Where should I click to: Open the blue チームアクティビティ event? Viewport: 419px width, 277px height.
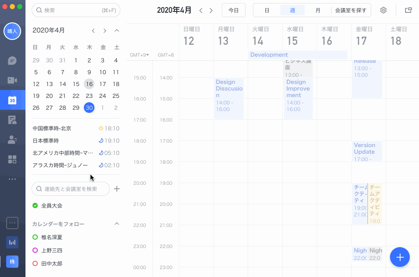[x=359, y=204]
